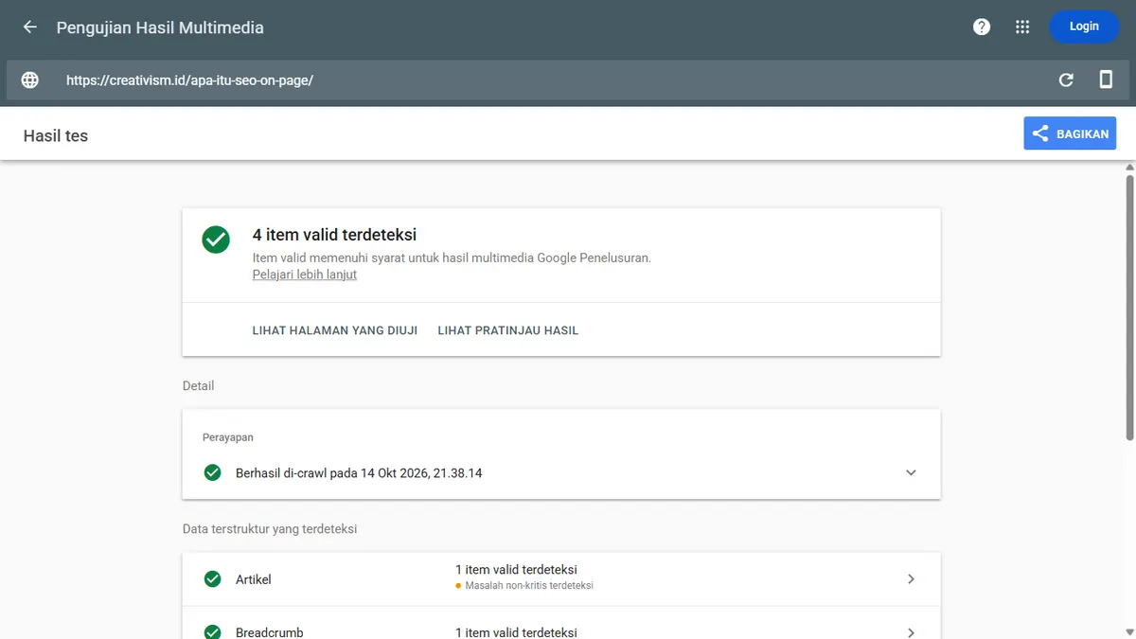Click Masalah non-kritis terdeteksi warning text
Viewport: 1136px width, 639px height.
pos(529,586)
